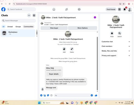Click the listing thumbnail in Marketplace banner
The width and height of the screenshot is (134, 105).
point(42,24)
